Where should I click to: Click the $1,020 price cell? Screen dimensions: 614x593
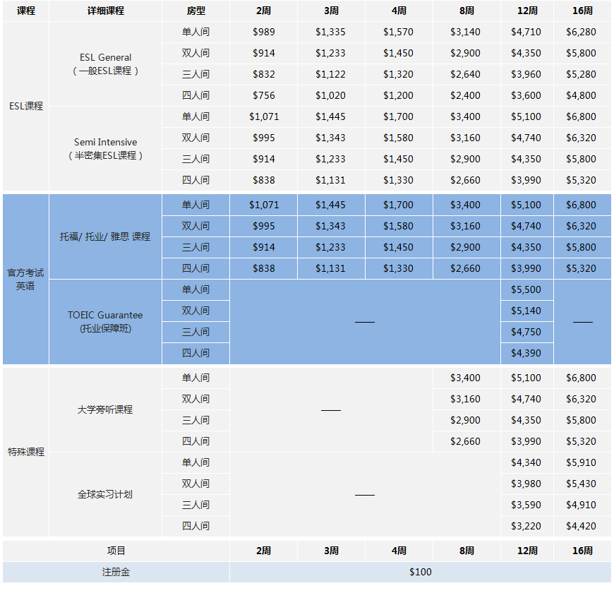click(331, 95)
